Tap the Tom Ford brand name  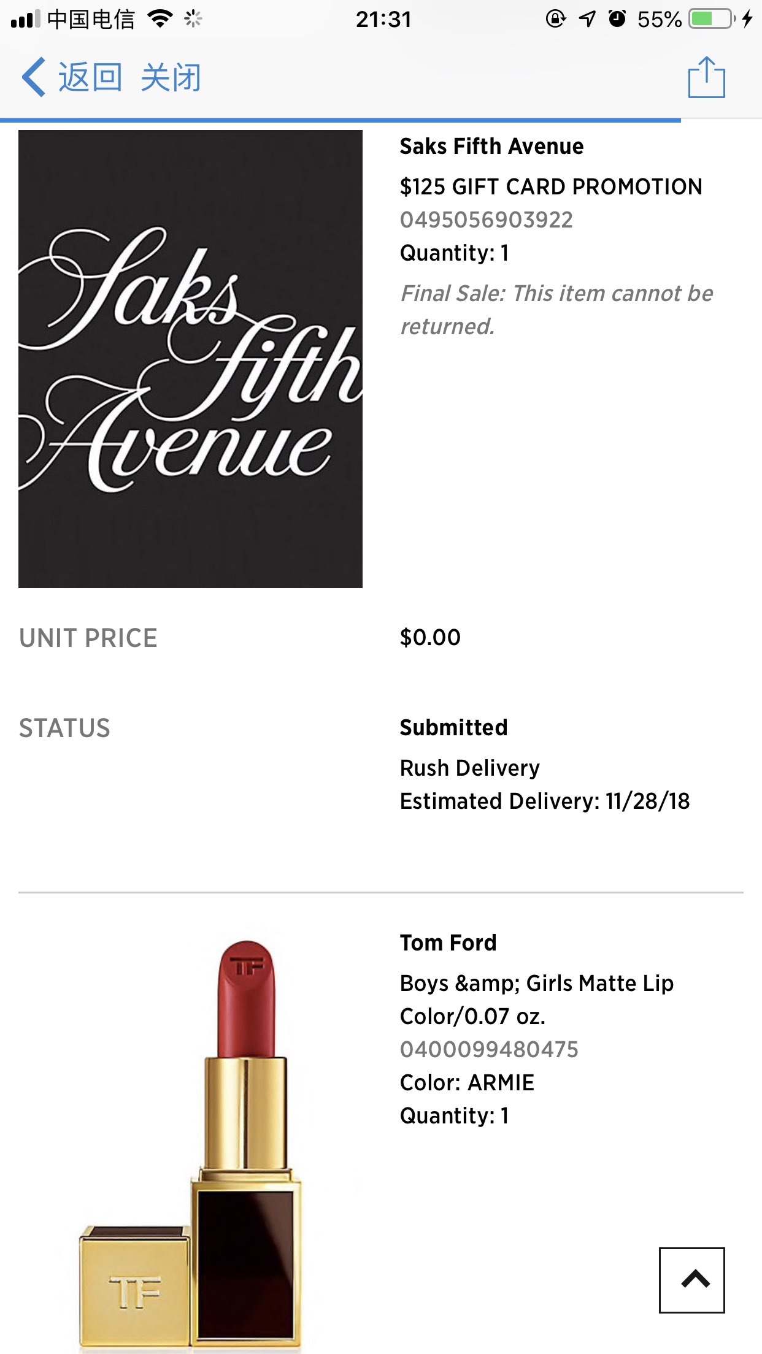coord(448,943)
